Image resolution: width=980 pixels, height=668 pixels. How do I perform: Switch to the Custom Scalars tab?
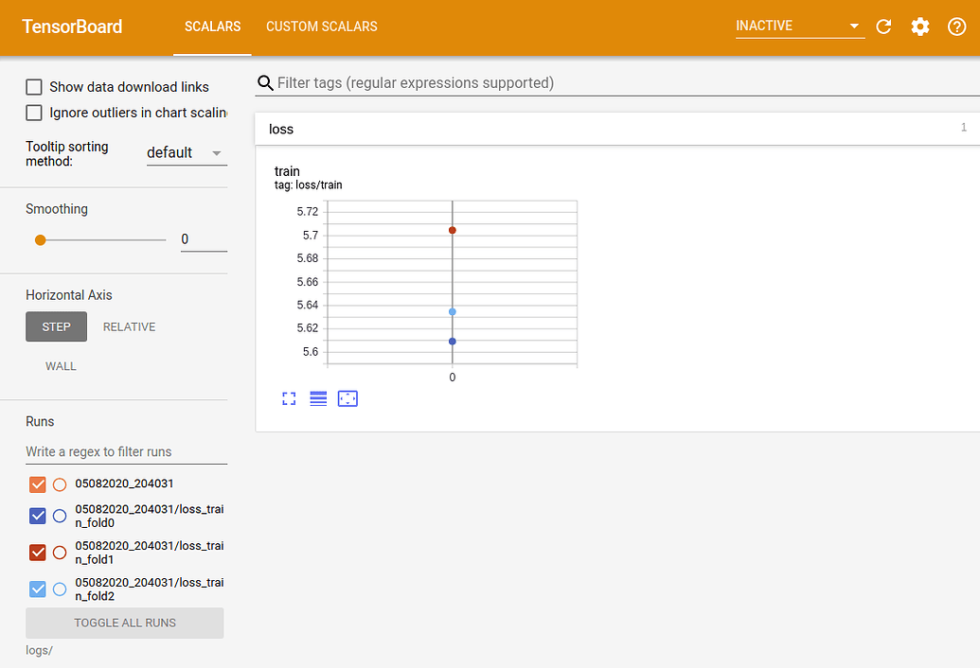click(321, 26)
